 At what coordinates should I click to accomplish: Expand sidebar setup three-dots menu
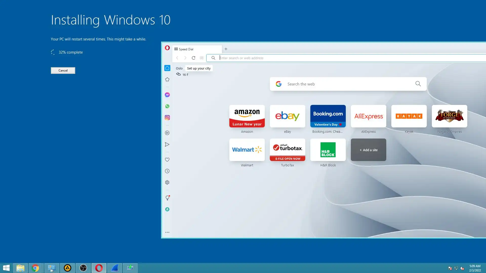[x=167, y=232]
